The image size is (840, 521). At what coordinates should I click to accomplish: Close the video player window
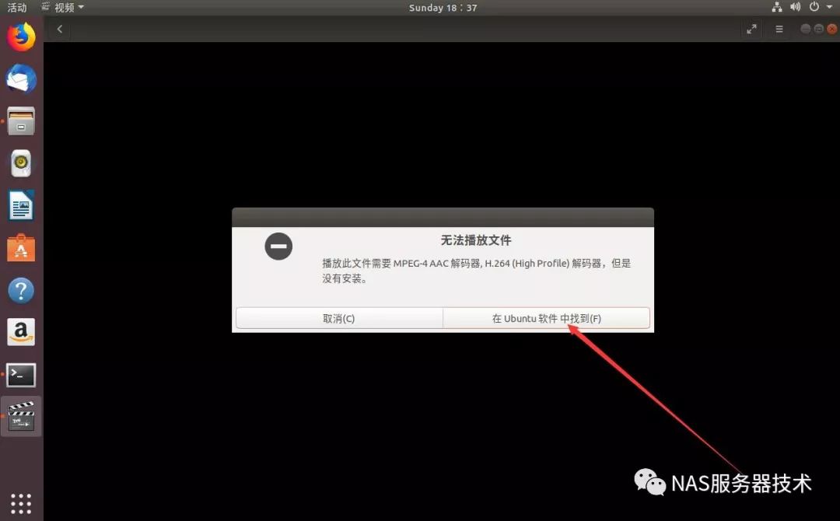coord(832,29)
